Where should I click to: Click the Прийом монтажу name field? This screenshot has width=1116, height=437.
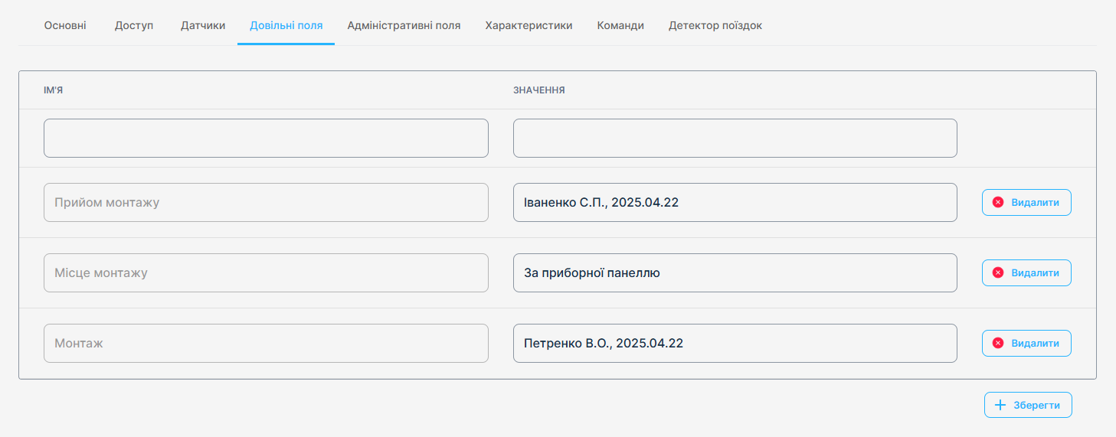click(266, 202)
